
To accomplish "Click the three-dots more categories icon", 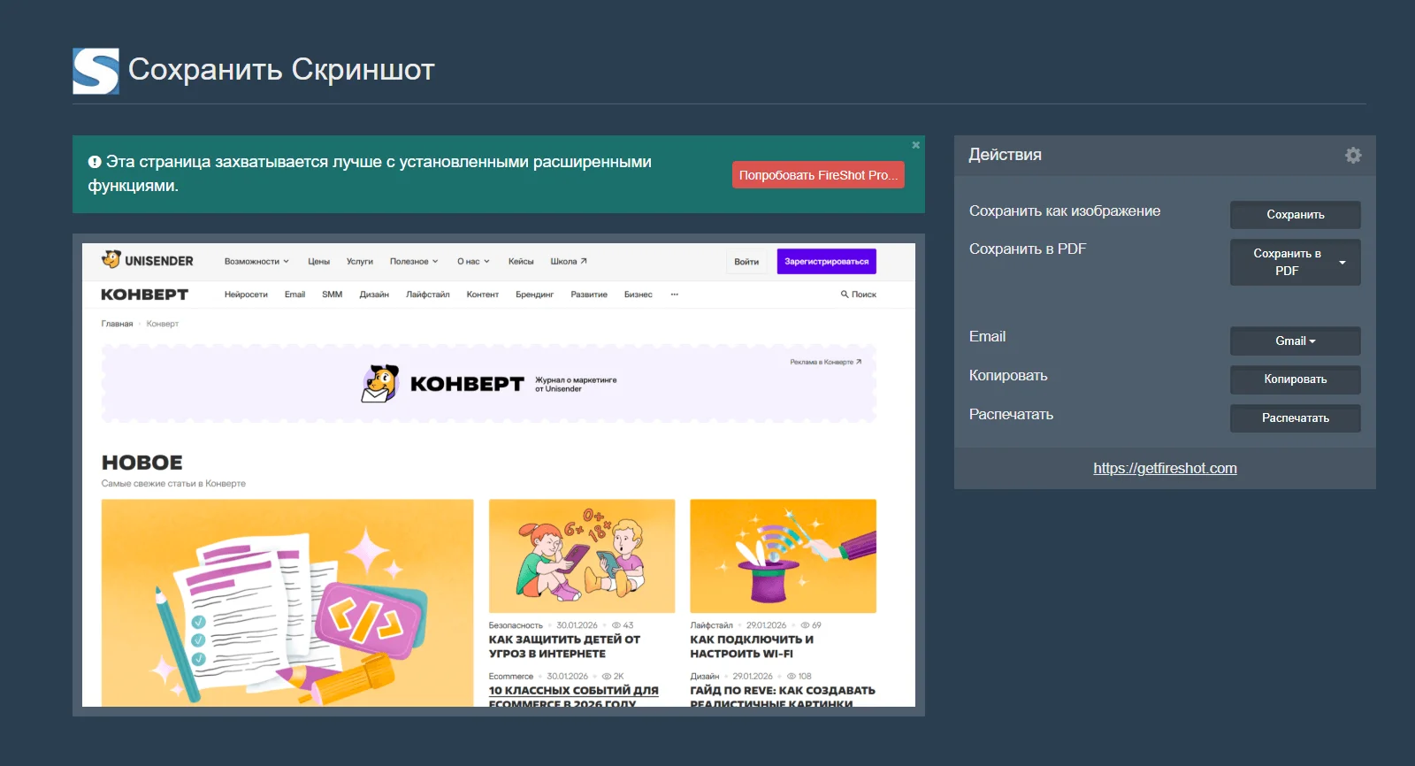I will tap(674, 295).
